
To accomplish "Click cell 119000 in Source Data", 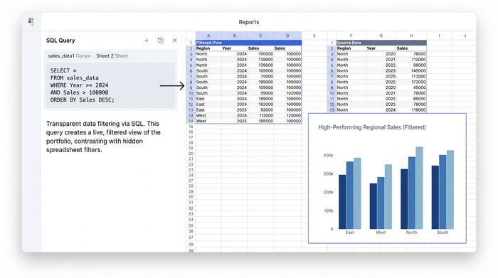I will [x=411, y=109].
